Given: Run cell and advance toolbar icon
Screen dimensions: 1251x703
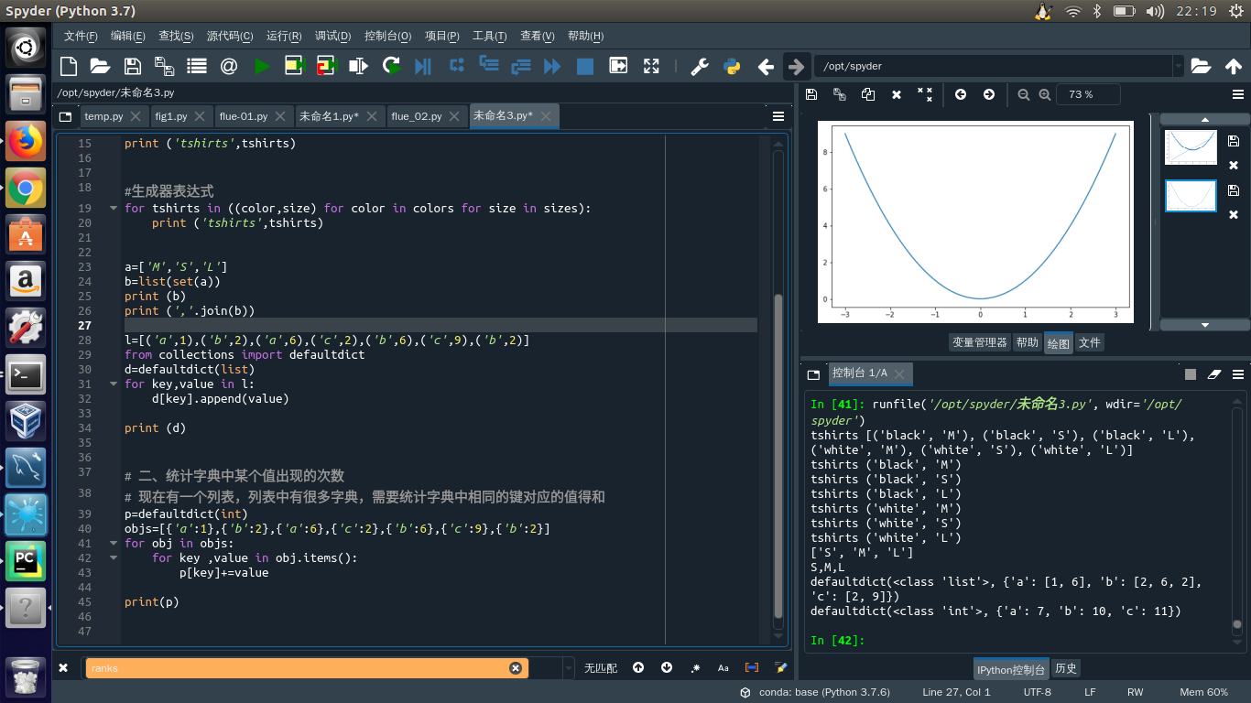Looking at the screenshot, I should click(326, 66).
